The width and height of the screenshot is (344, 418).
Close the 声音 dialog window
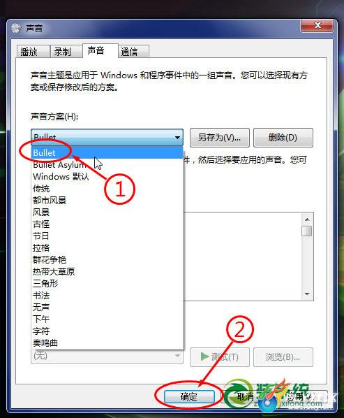(317, 25)
